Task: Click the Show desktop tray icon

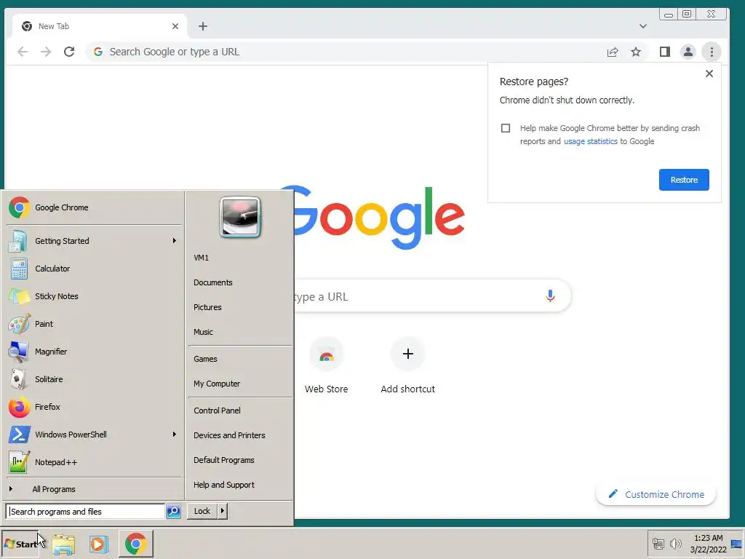Action: coord(736,544)
